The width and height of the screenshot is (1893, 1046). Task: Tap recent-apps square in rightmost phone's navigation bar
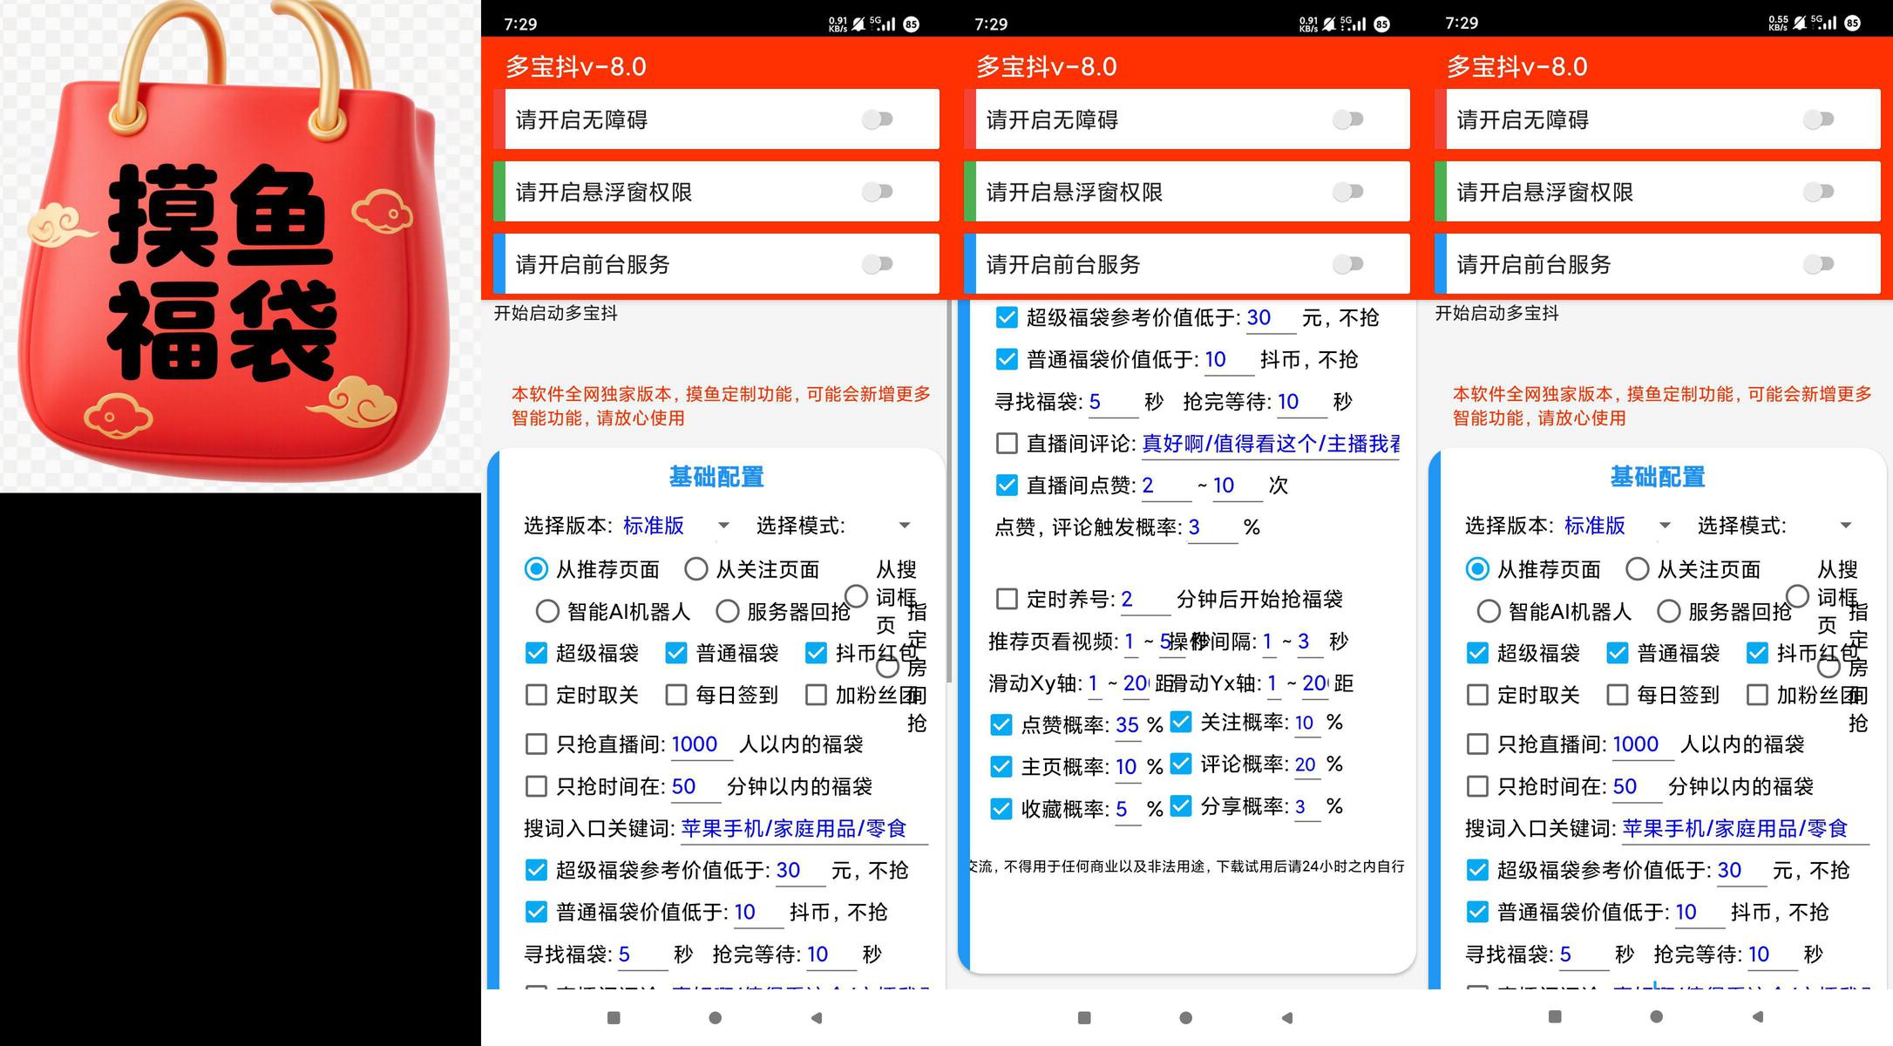tap(1555, 1016)
